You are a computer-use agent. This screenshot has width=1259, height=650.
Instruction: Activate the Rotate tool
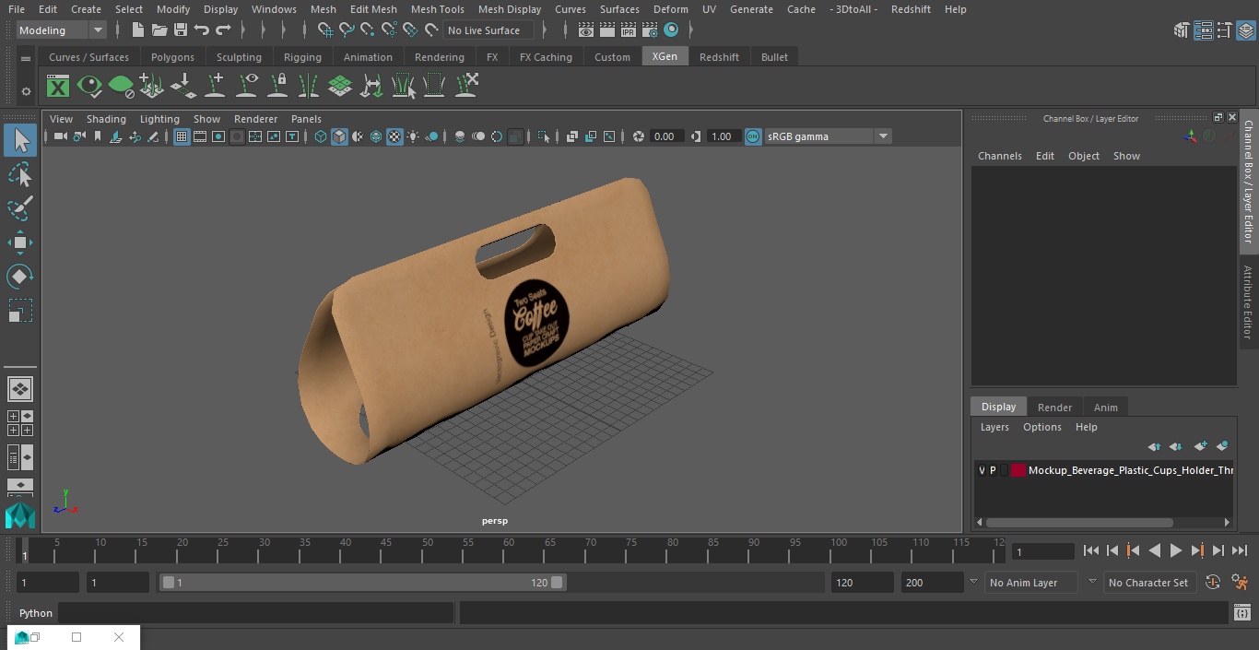click(20, 277)
